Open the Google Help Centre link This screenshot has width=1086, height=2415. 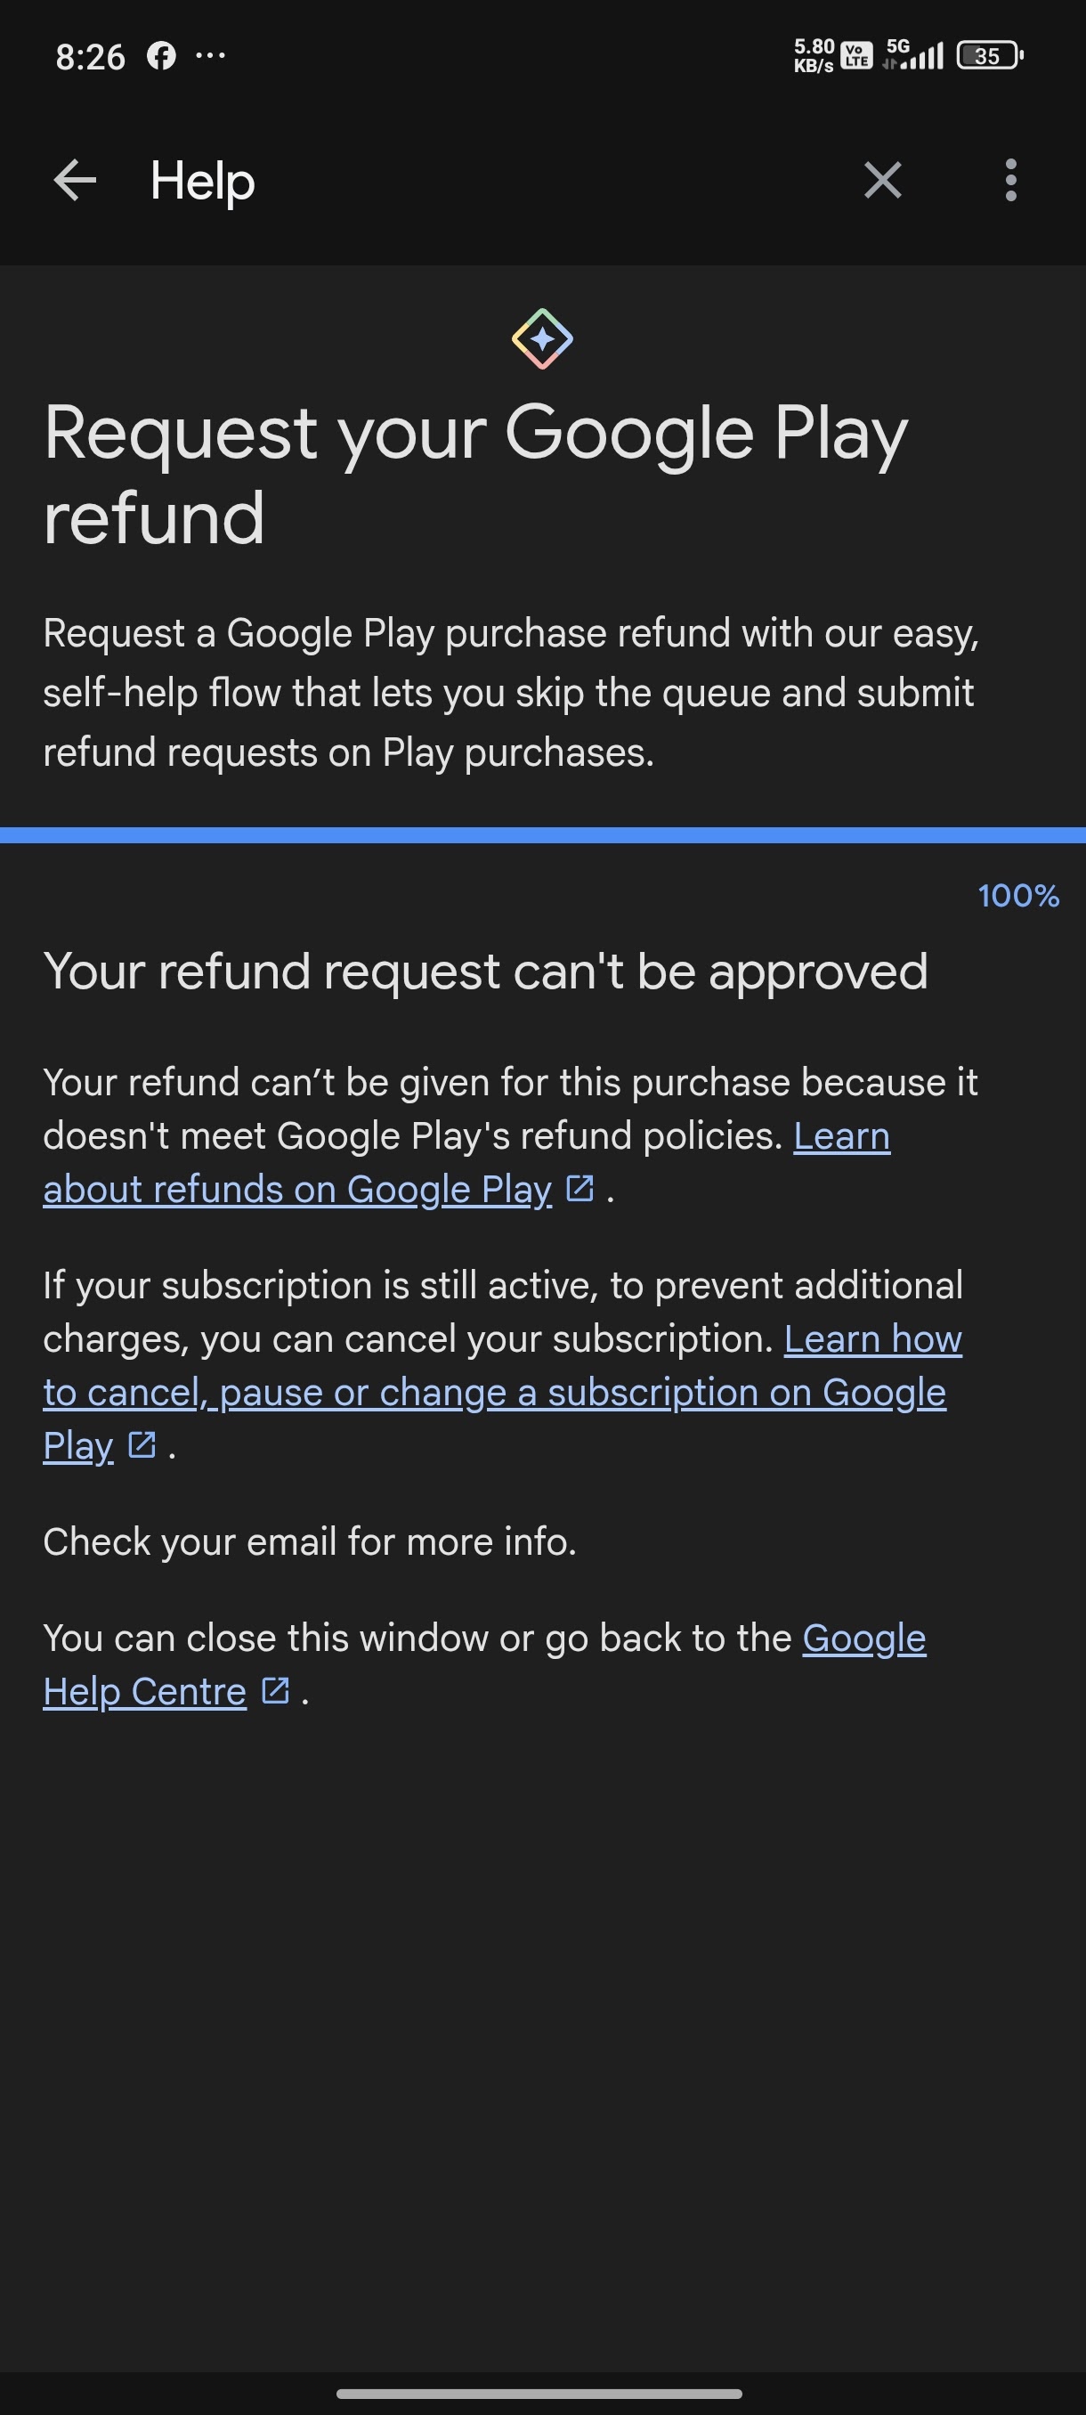pyautogui.click(x=144, y=1691)
